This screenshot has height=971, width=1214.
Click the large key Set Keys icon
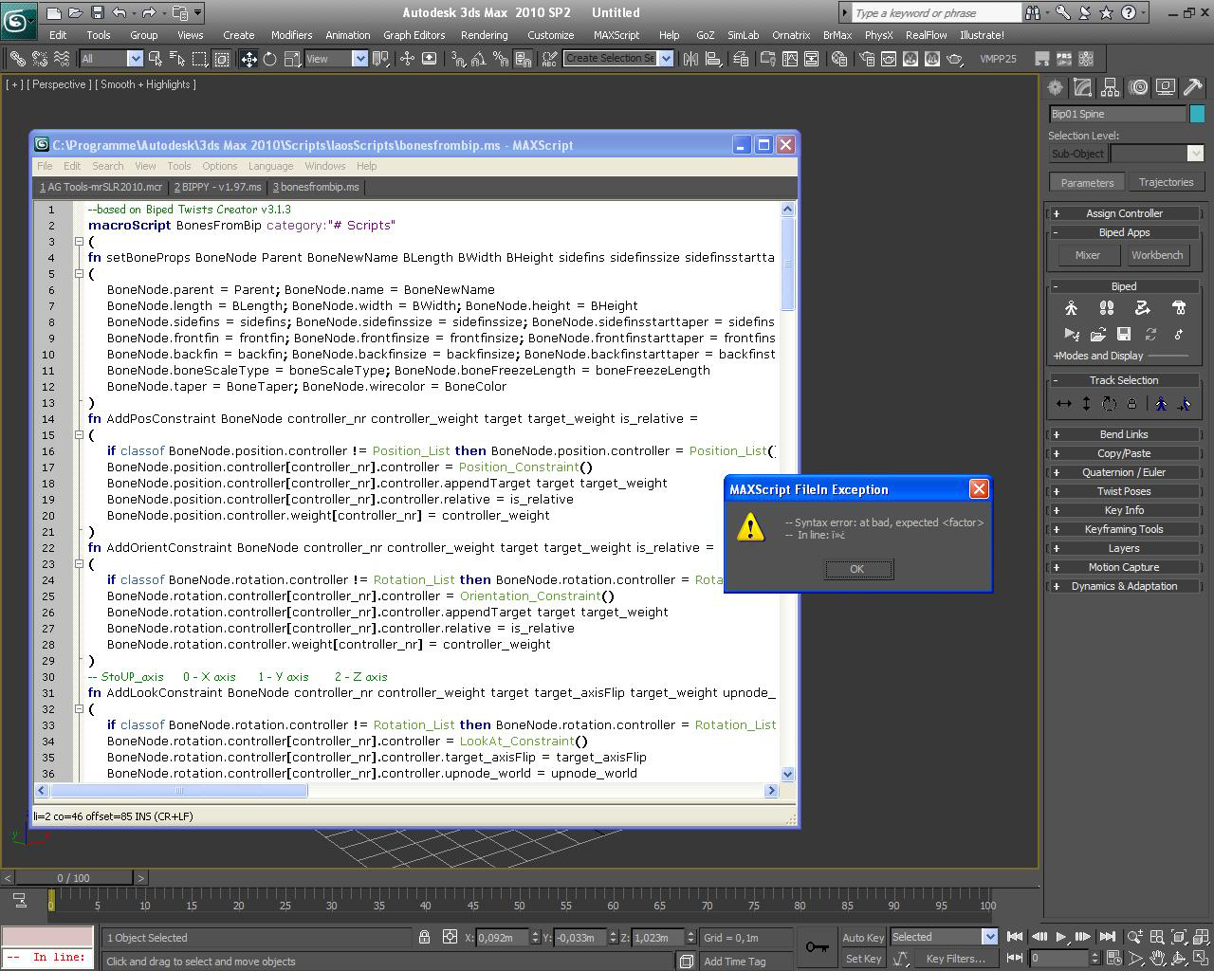[817, 946]
